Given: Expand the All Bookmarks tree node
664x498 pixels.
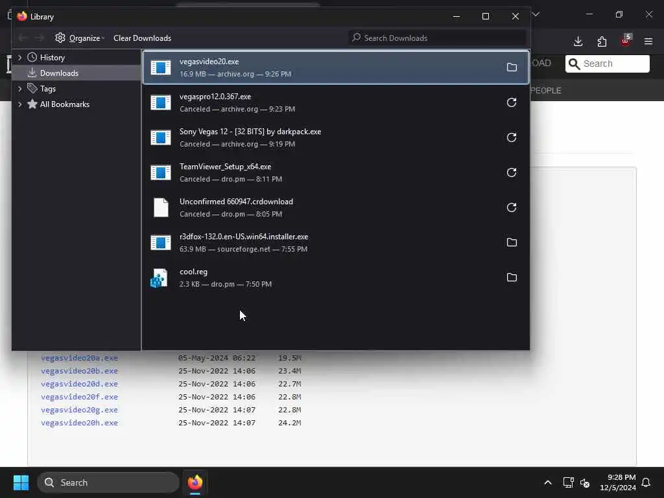Looking at the screenshot, I should [x=19, y=104].
